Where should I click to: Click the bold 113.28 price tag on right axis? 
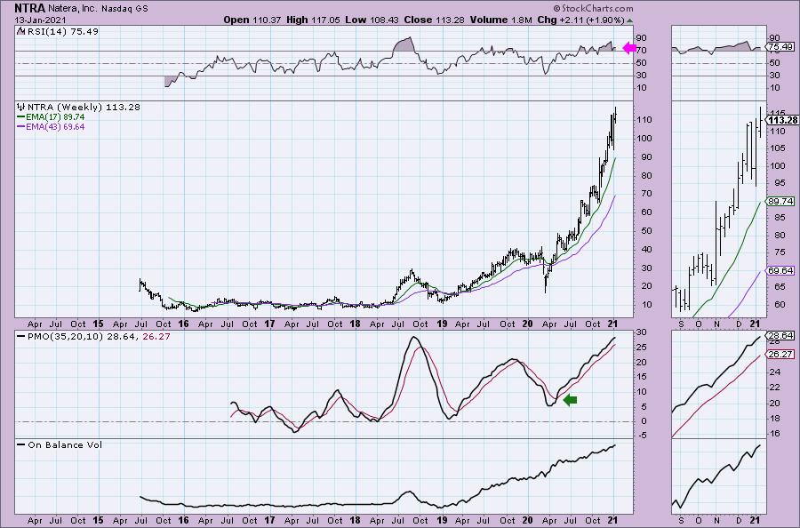coord(782,120)
